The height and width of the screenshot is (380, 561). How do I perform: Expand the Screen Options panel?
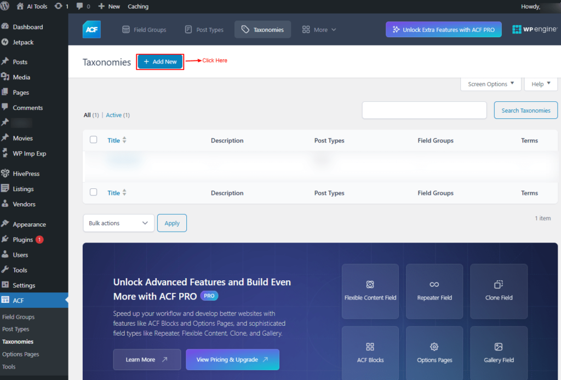click(x=491, y=84)
